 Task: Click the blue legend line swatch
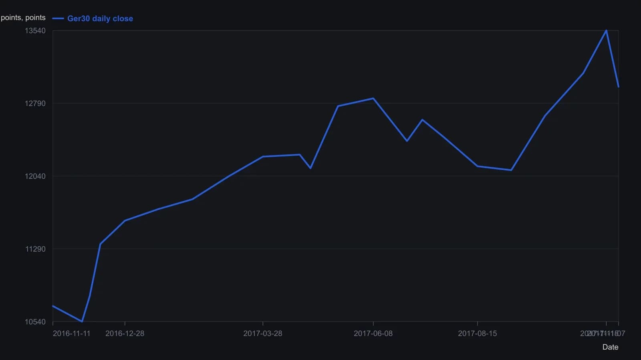[x=58, y=18]
